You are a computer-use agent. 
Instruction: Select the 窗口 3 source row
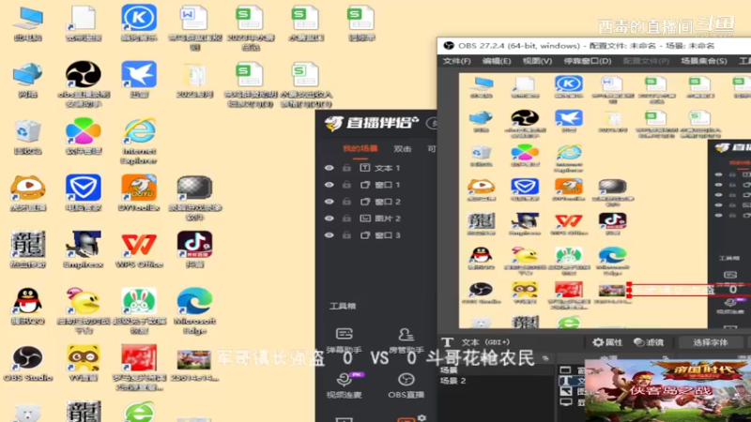click(x=376, y=235)
